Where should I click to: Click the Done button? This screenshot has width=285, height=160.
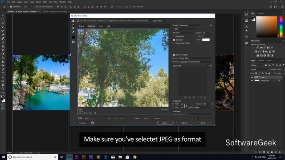click(203, 123)
